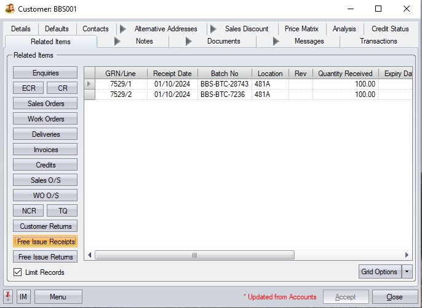The image size is (422, 308).
Task: Show Free Issue Returns records
Action: (x=46, y=257)
